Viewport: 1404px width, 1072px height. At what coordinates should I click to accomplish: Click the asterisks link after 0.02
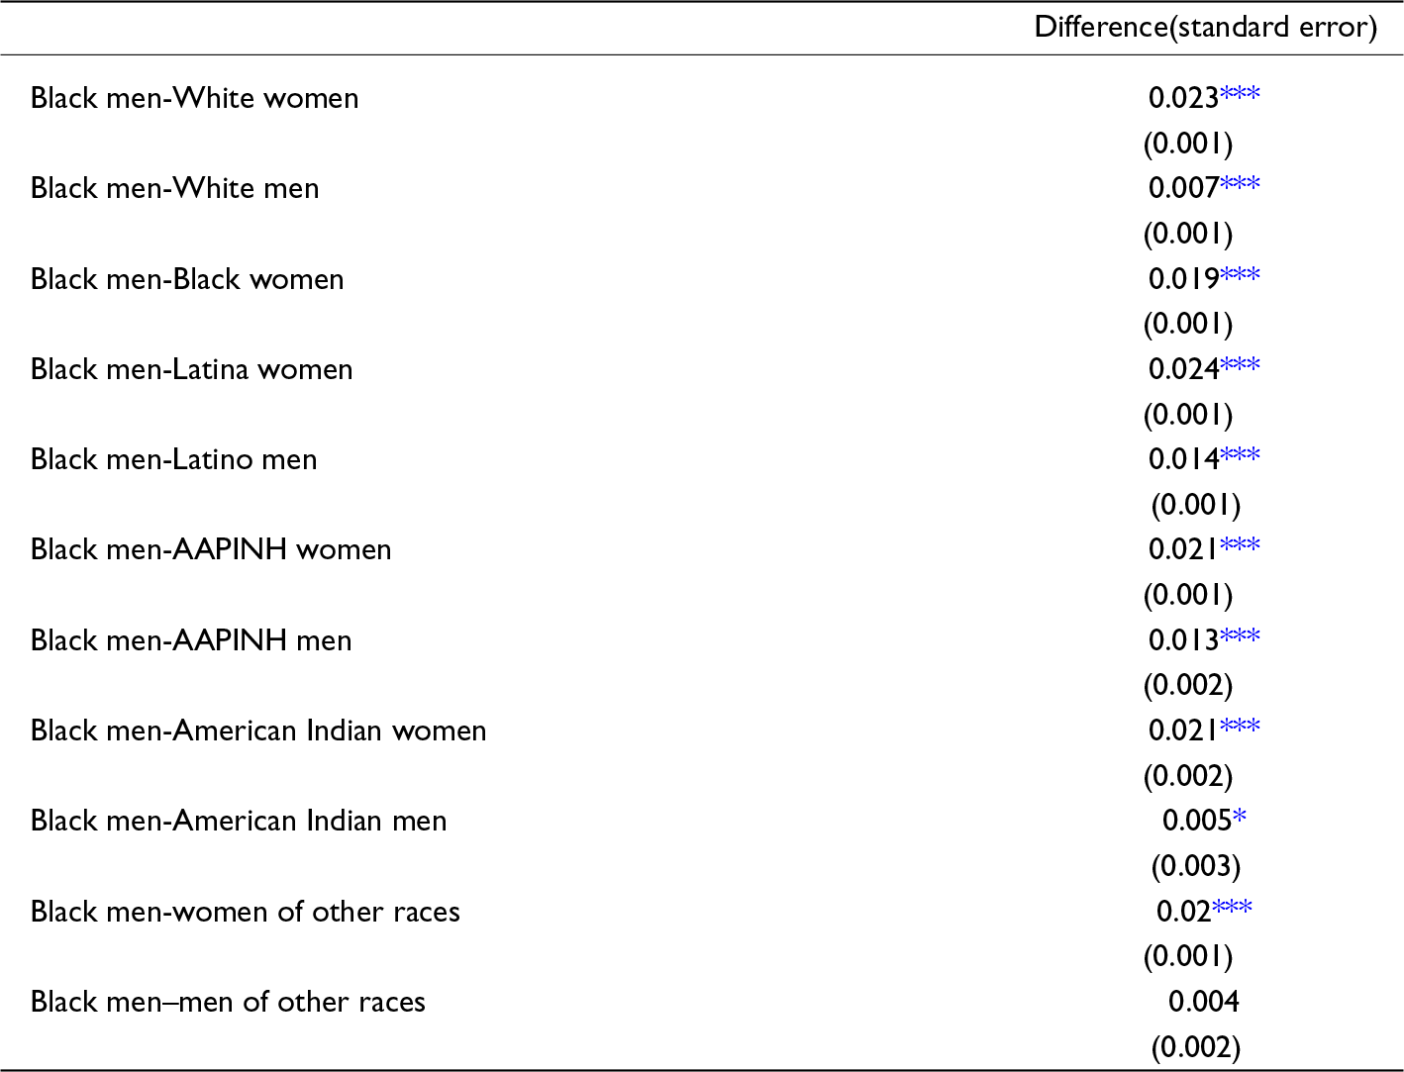click(1232, 908)
